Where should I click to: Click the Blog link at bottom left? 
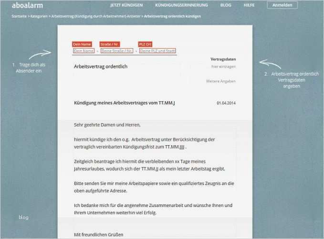pyautogui.click(x=23, y=217)
